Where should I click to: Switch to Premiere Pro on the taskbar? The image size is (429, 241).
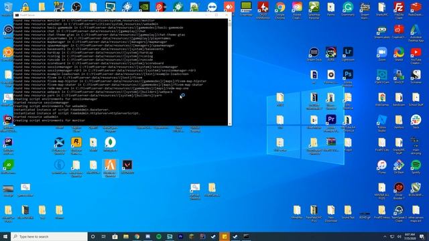pos(180,236)
